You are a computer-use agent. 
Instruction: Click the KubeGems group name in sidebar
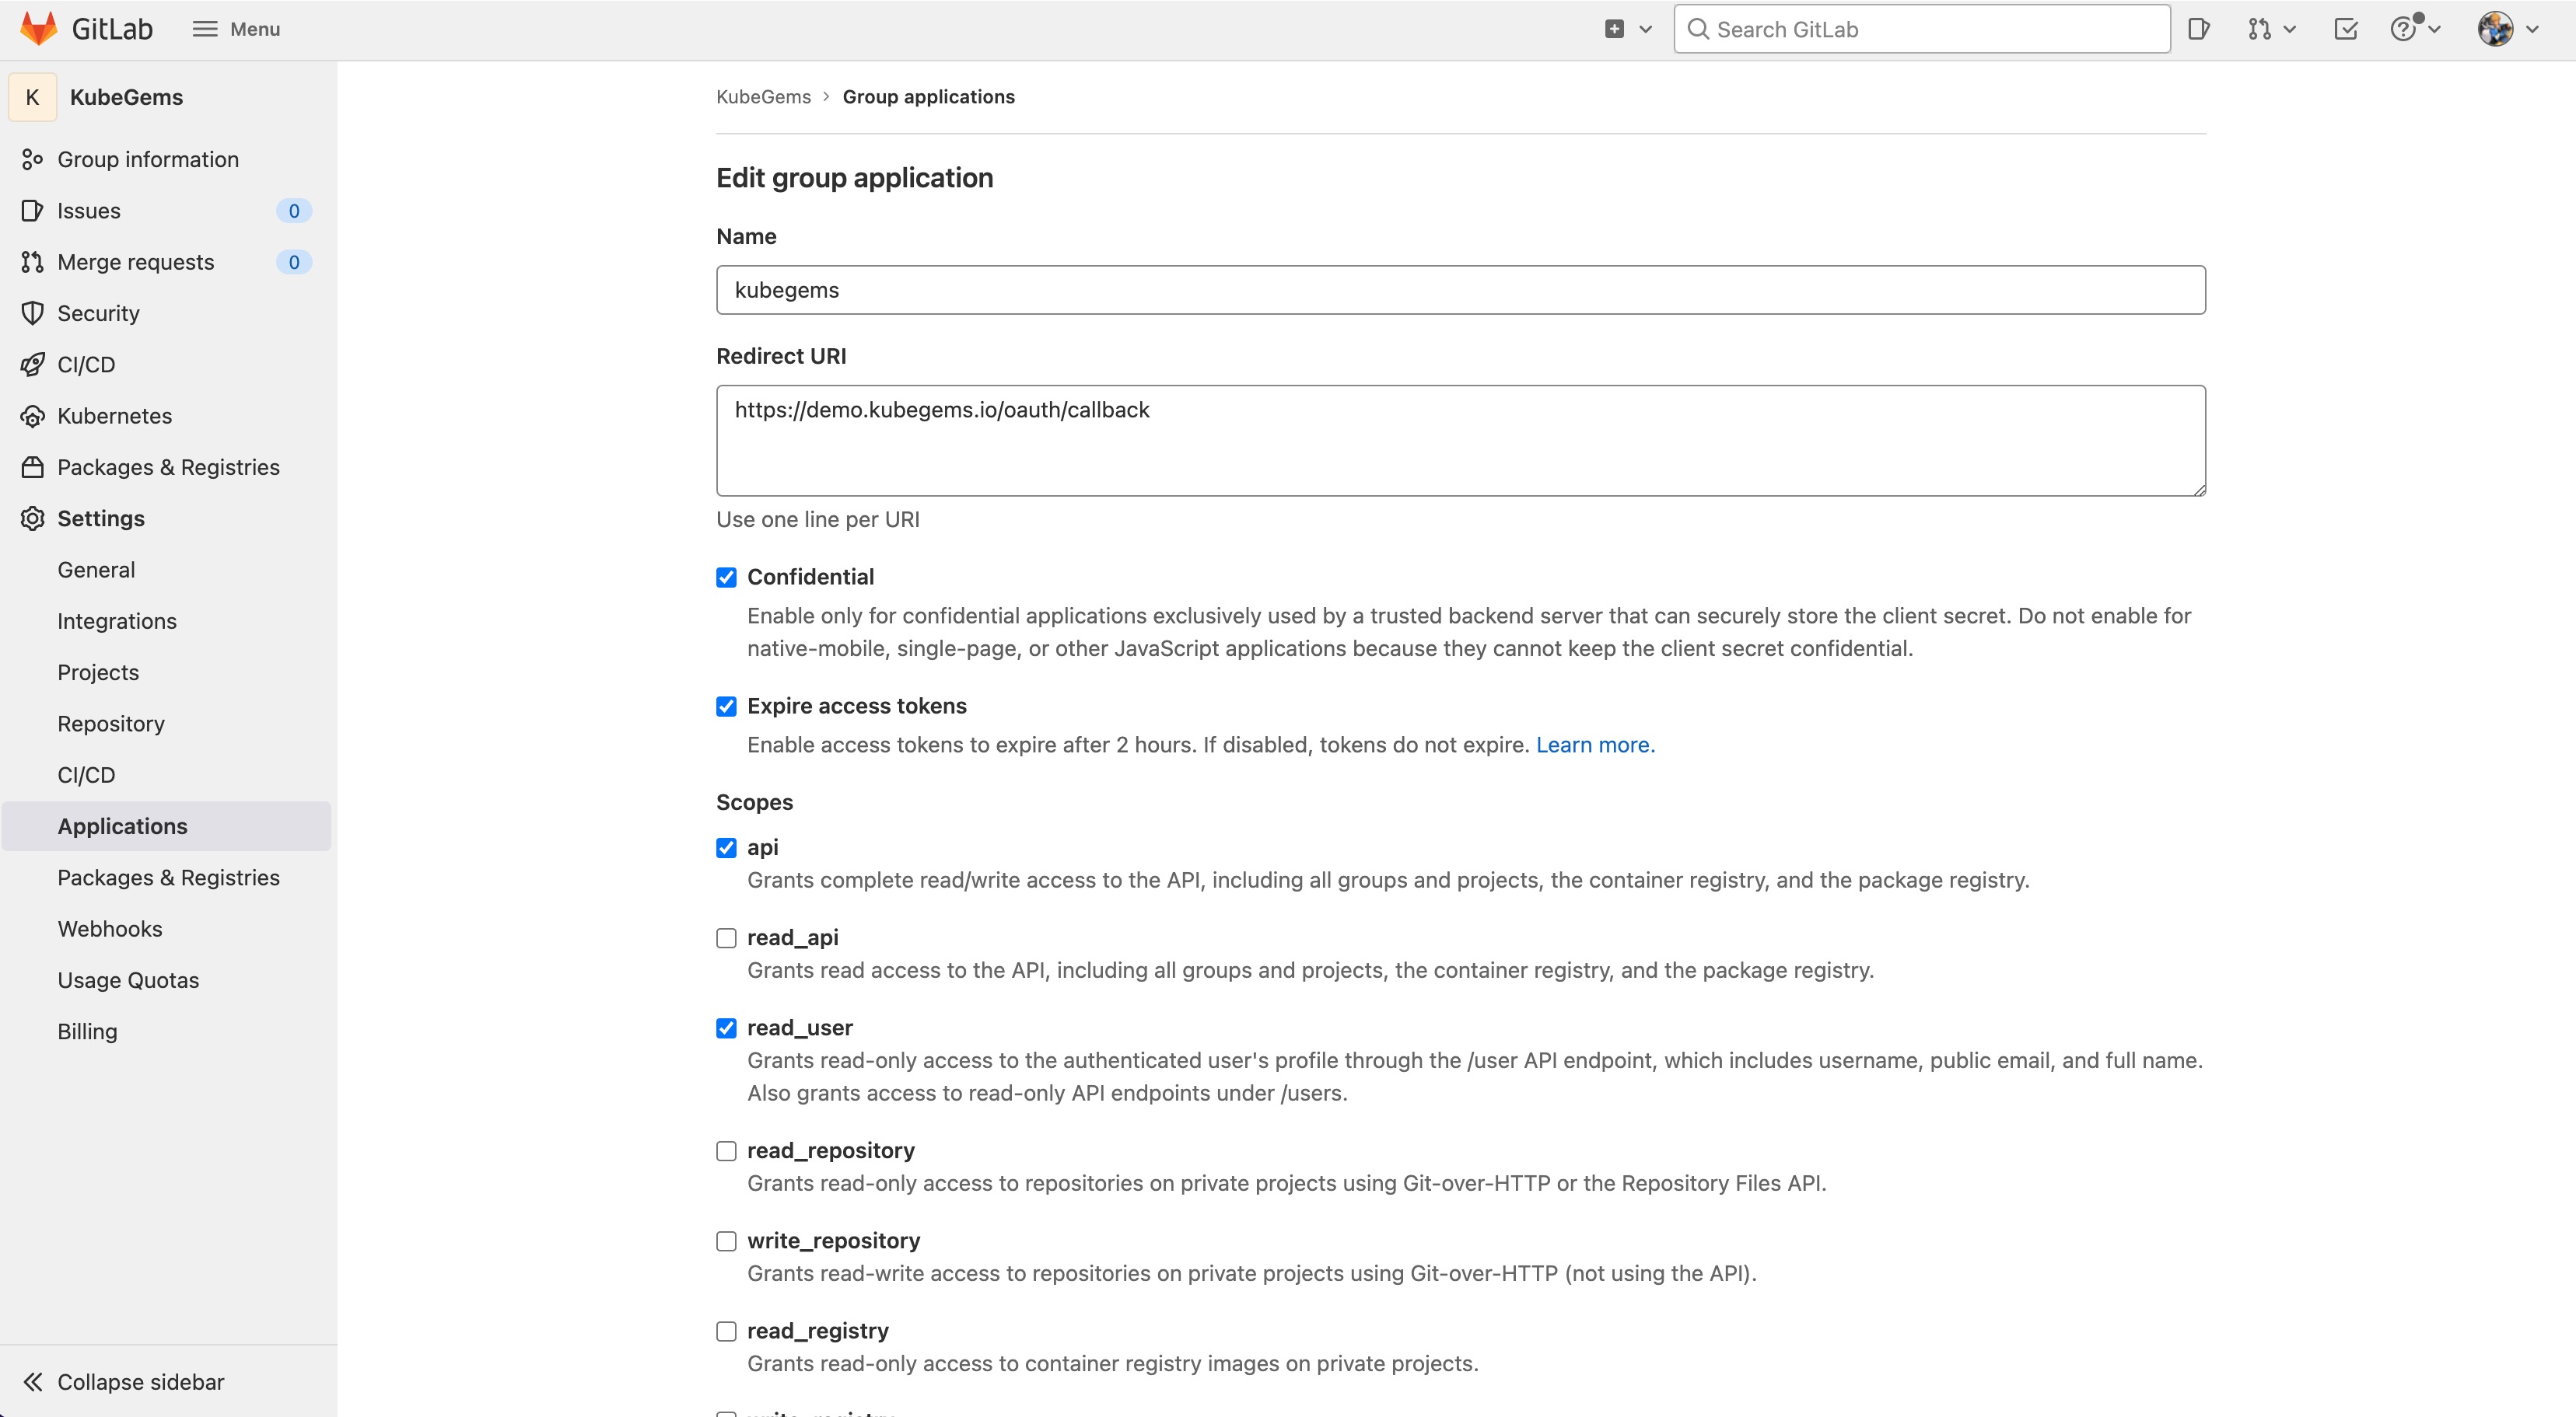[126, 97]
